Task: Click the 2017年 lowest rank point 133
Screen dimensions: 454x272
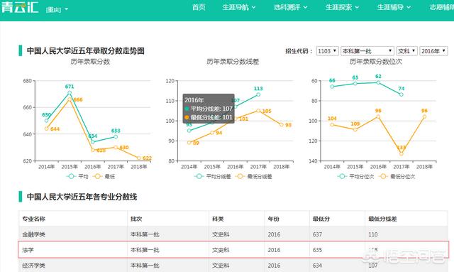Action: coord(402,153)
